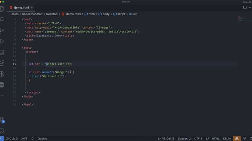
Task: Change end of line sequence LF
Action: [208, 139]
